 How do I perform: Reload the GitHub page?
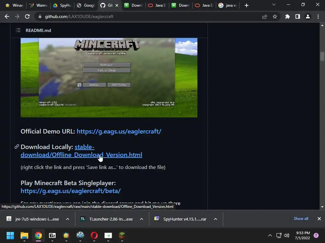click(27, 16)
